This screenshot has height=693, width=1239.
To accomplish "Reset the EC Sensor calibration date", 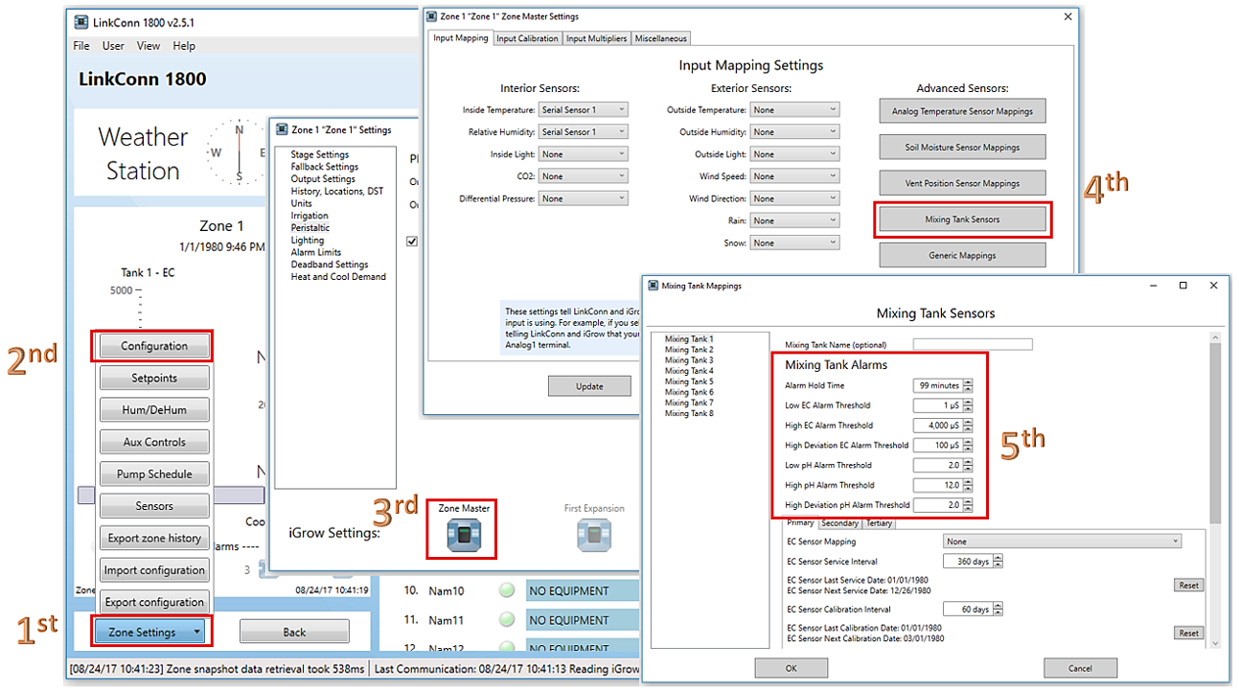I will (1188, 633).
